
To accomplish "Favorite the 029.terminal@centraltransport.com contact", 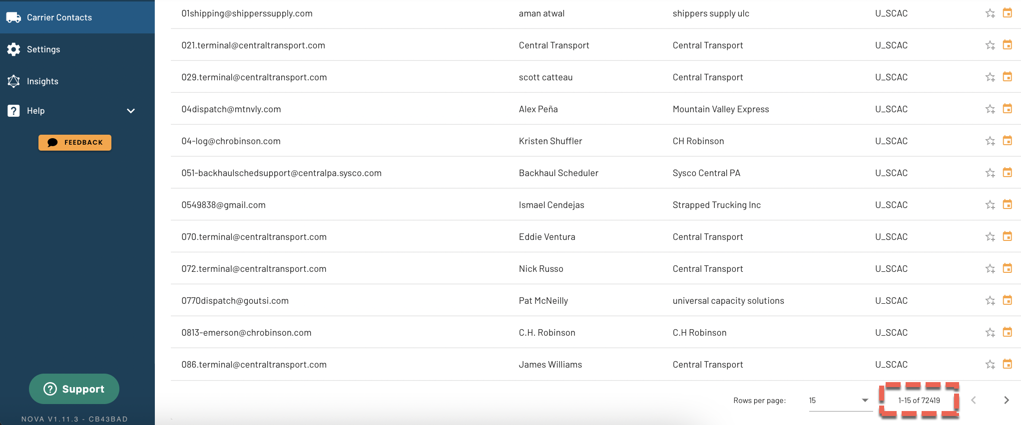I will 990,77.
